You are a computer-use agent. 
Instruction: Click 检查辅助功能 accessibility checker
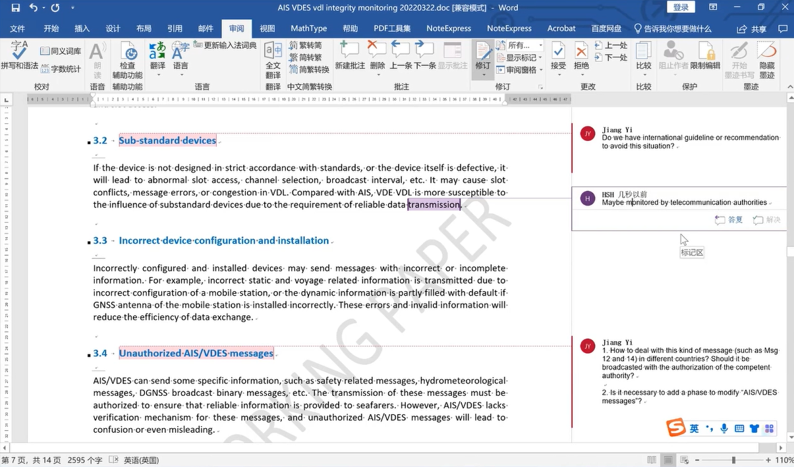127,61
